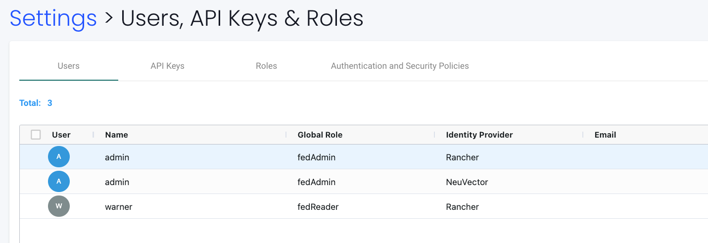Viewport: 708px width, 243px height.
Task: Select the NeuVector identity provider cell
Action: (467, 182)
